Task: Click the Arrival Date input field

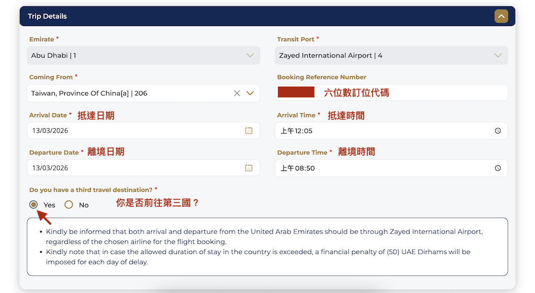Action: (131, 130)
